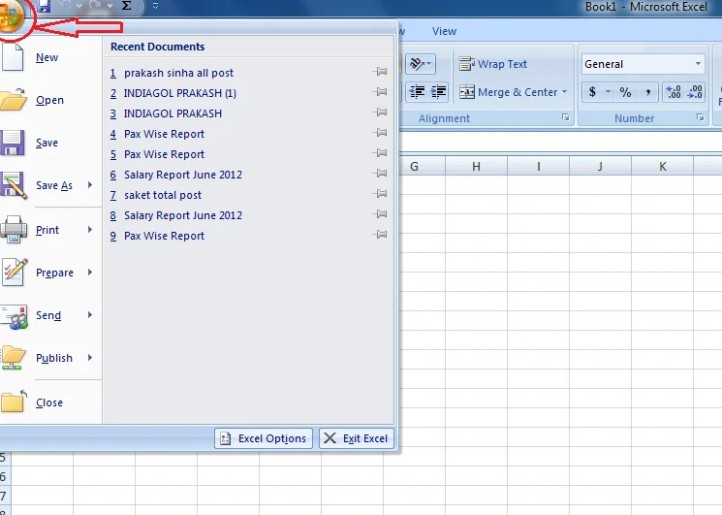Viewport: 722px width, 515px height.
Task: Open the Accounting format dropdown arrow beside $
Action: pyautogui.click(x=608, y=92)
